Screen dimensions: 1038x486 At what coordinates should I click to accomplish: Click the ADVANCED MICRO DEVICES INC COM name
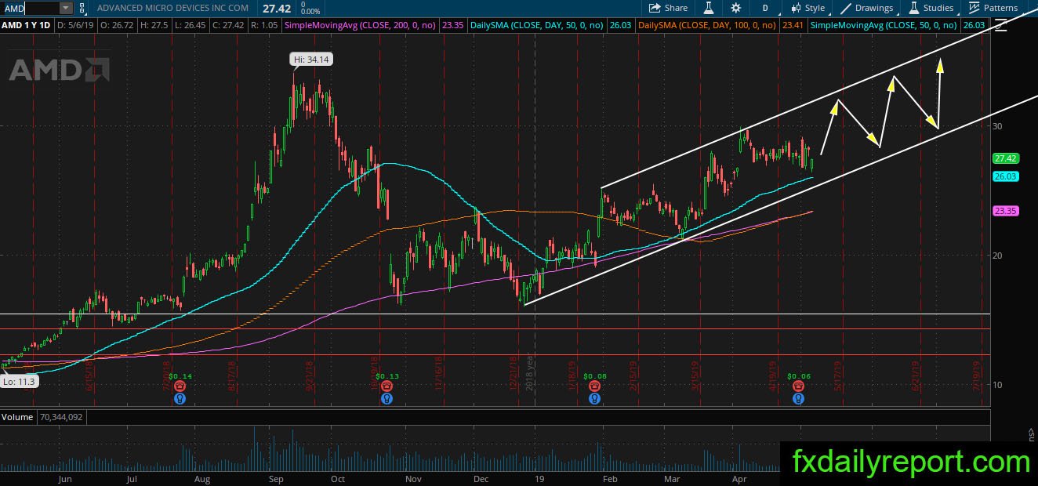tap(172, 8)
